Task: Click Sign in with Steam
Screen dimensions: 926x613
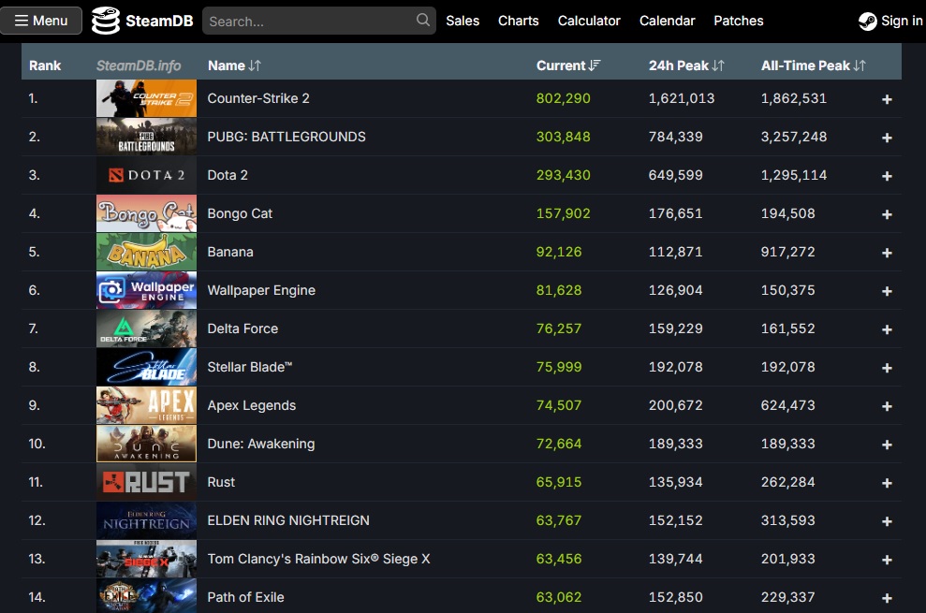Action: [891, 21]
